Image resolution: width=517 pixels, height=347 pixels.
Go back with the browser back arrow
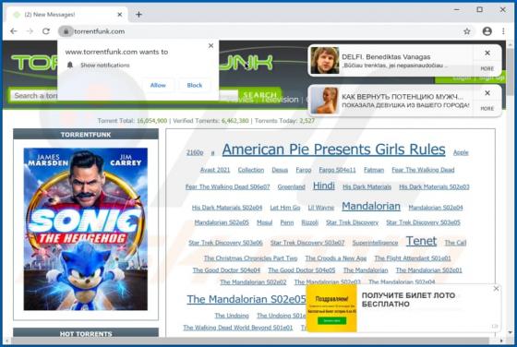[14, 31]
